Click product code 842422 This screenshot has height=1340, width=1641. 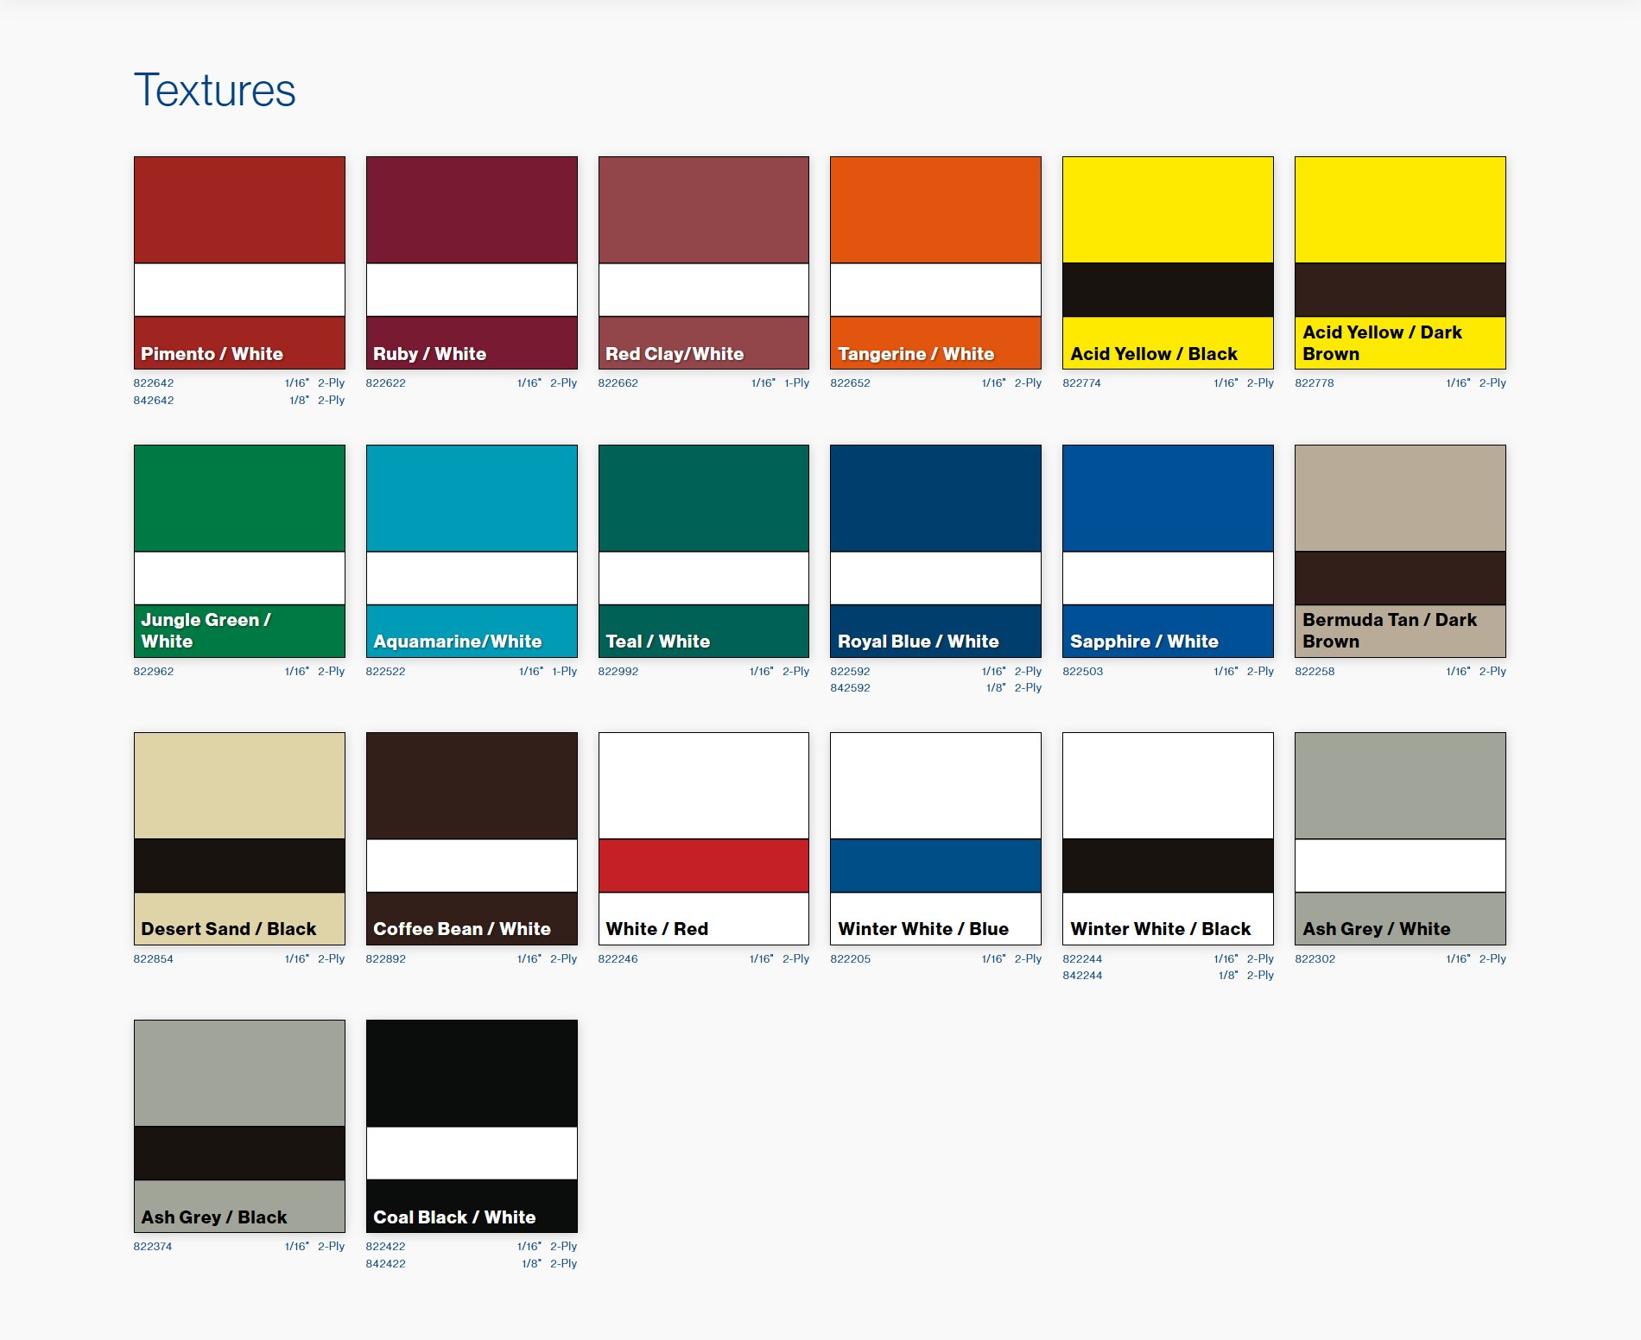(385, 1263)
